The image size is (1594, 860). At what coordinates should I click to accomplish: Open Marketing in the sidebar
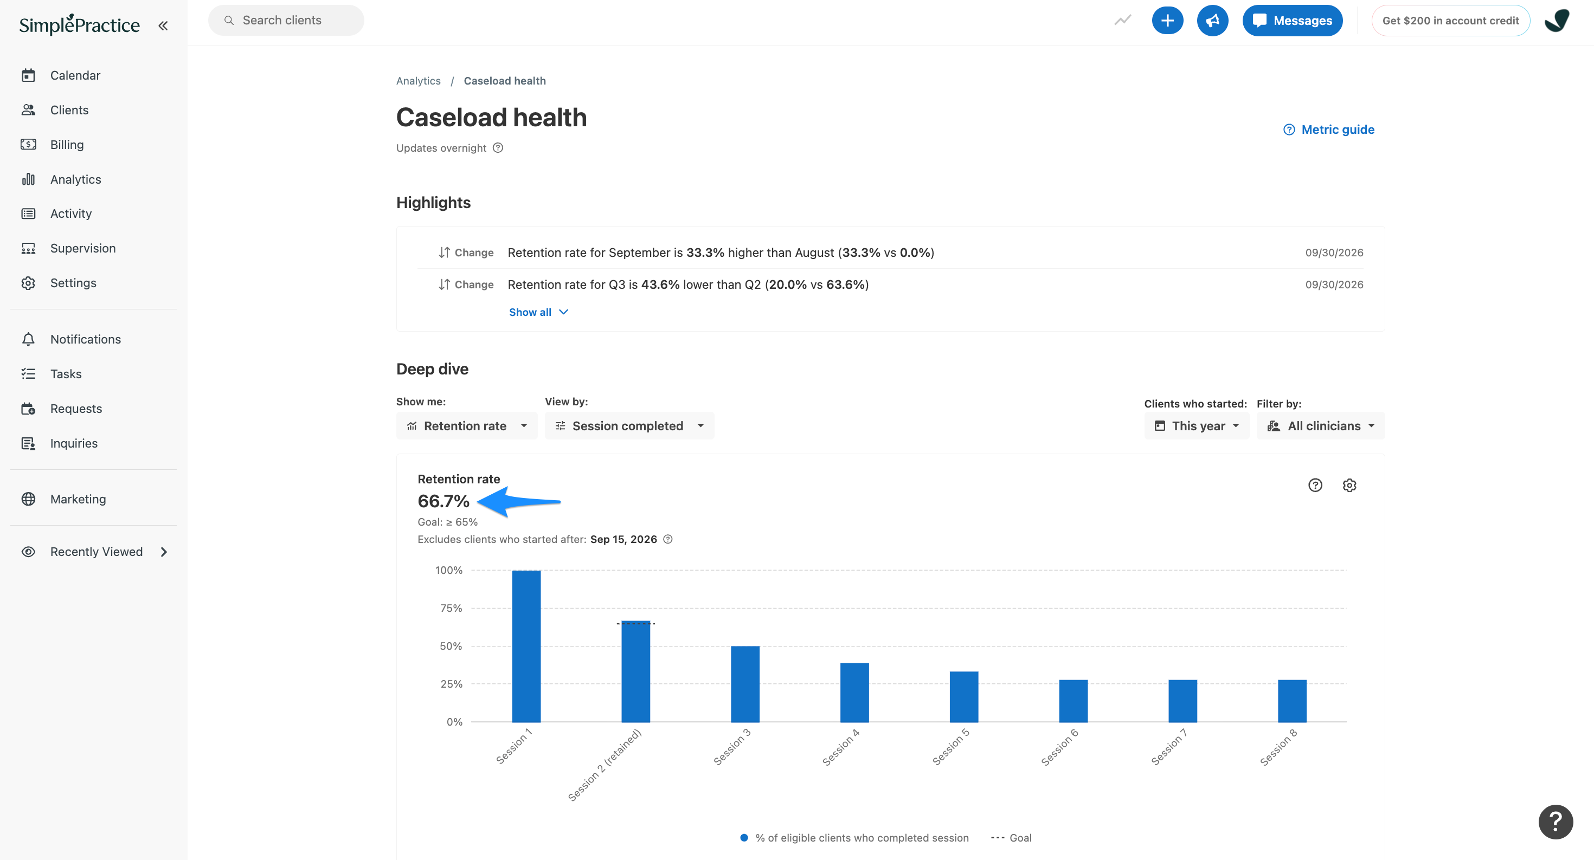point(78,499)
